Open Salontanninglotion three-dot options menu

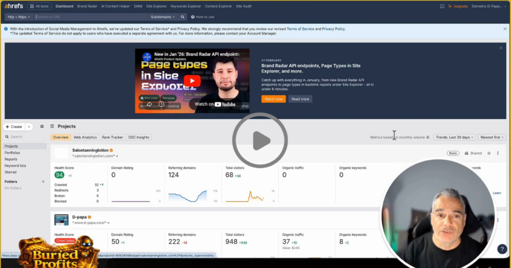pos(498,153)
